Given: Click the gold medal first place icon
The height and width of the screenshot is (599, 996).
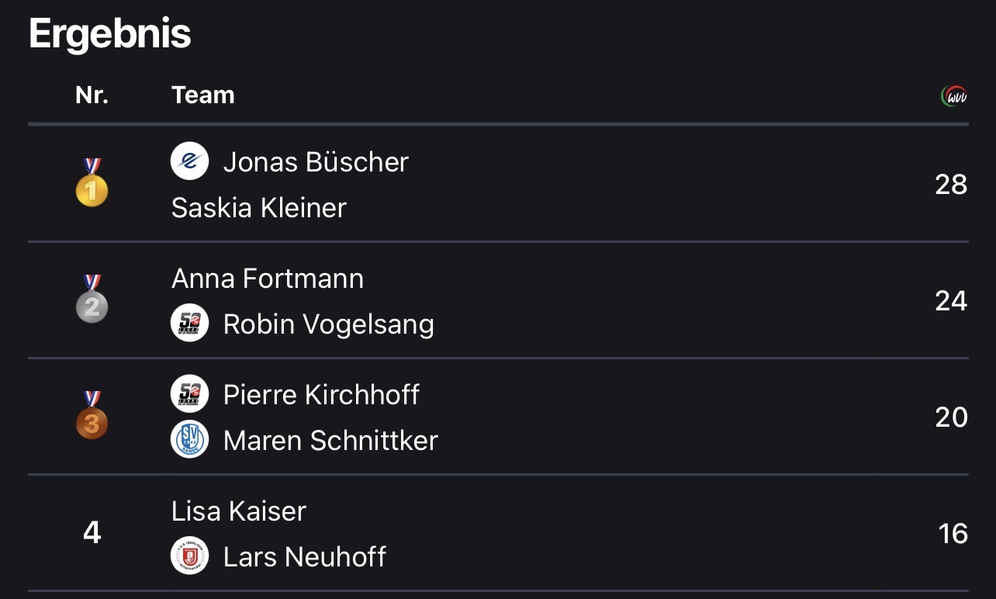Looking at the screenshot, I should pyautogui.click(x=92, y=184).
